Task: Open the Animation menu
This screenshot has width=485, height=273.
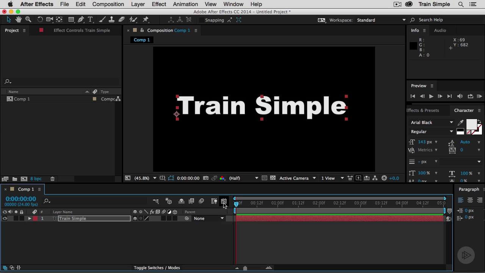Action: [185, 4]
